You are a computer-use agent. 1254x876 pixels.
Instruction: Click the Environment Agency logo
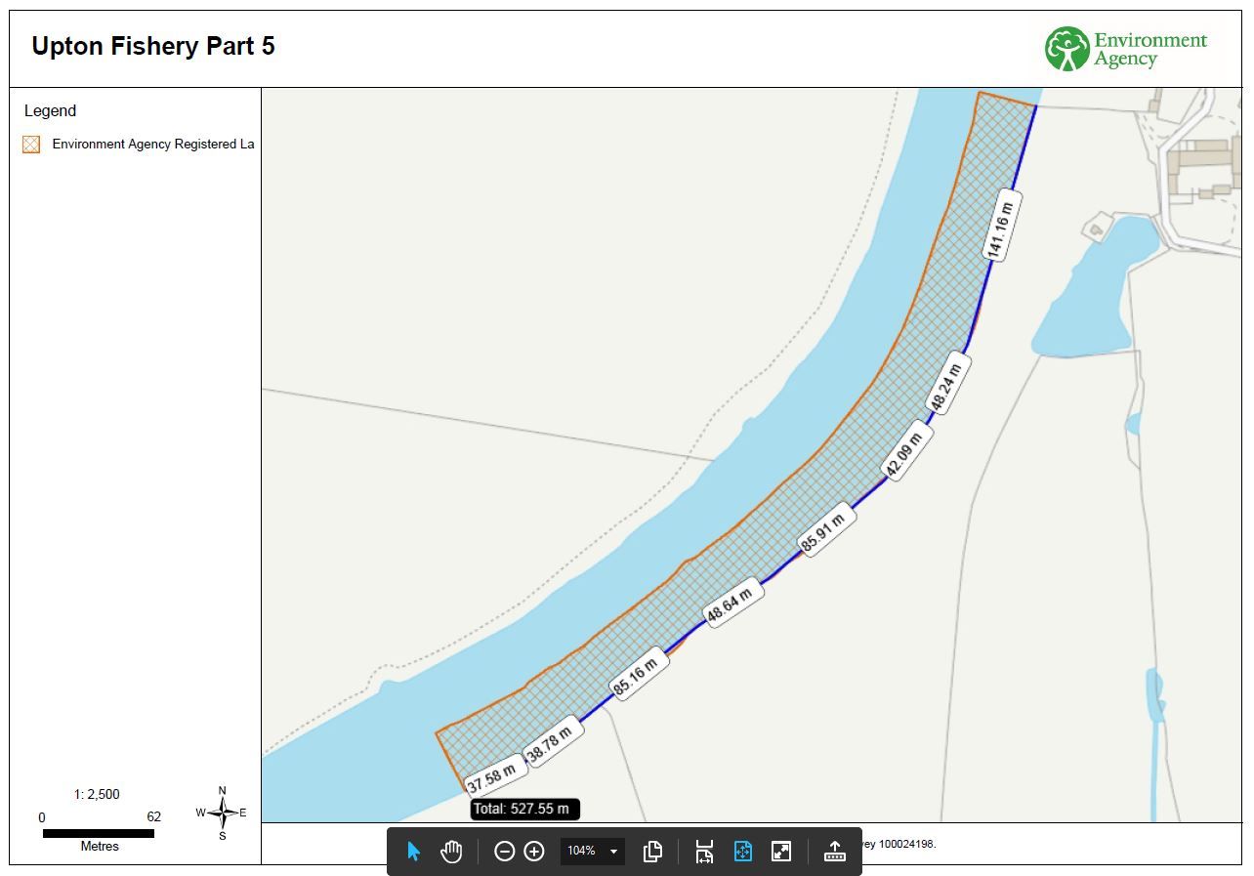pyautogui.click(x=1125, y=49)
